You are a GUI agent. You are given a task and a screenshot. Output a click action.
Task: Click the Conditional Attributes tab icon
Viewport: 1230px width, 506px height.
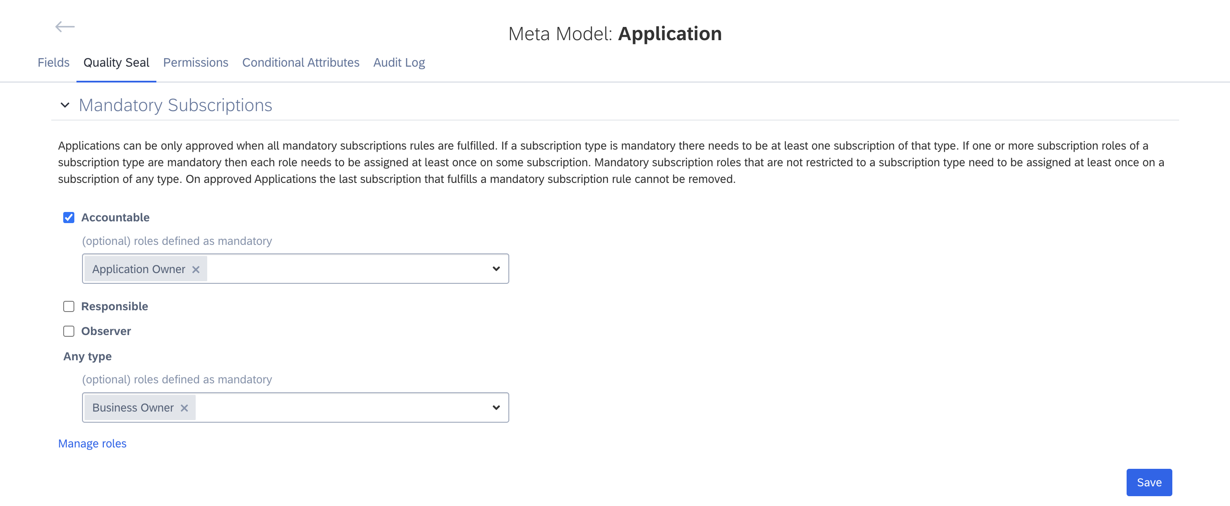point(300,62)
